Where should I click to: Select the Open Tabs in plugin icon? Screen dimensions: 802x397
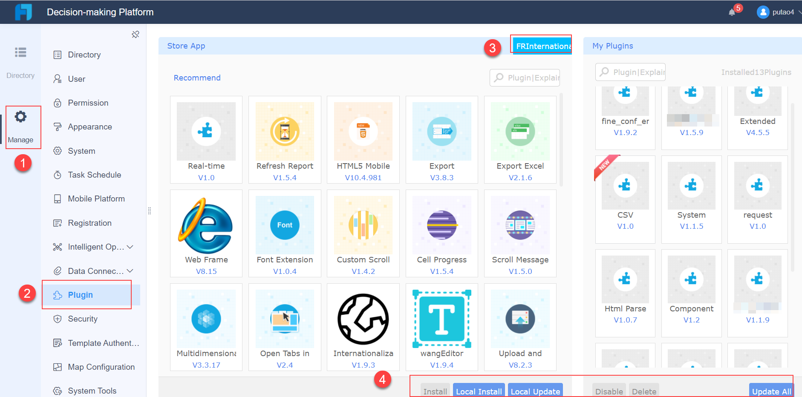click(285, 319)
